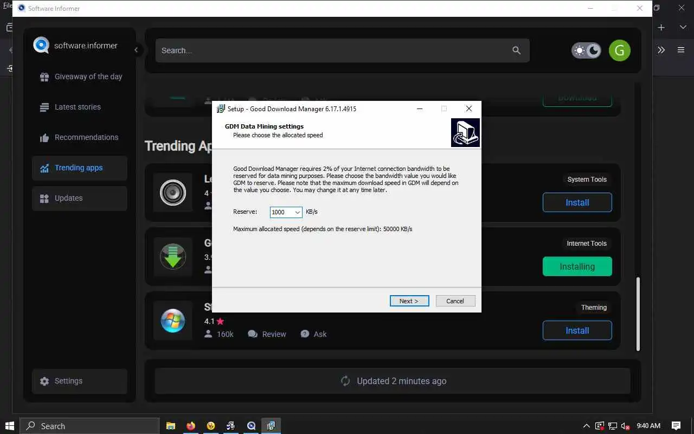Open Windows Start menu
Screen dimensions: 694x434
tap(9, 426)
